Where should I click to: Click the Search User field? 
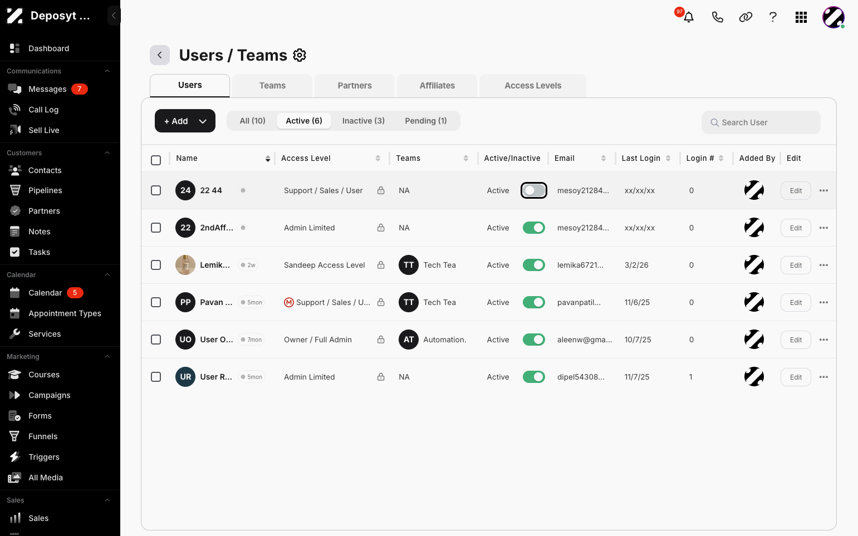coord(761,122)
